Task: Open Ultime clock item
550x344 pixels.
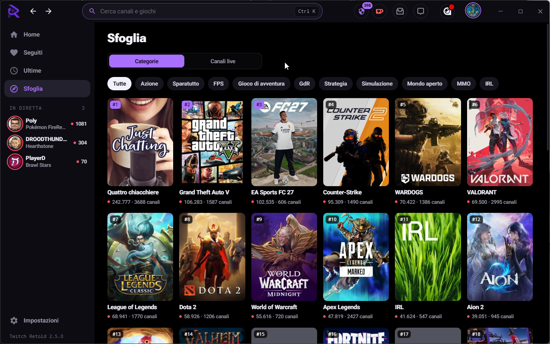Action: (47, 71)
